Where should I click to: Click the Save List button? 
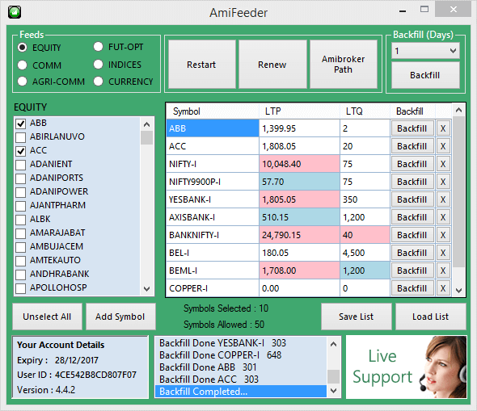tap(357, 317)
